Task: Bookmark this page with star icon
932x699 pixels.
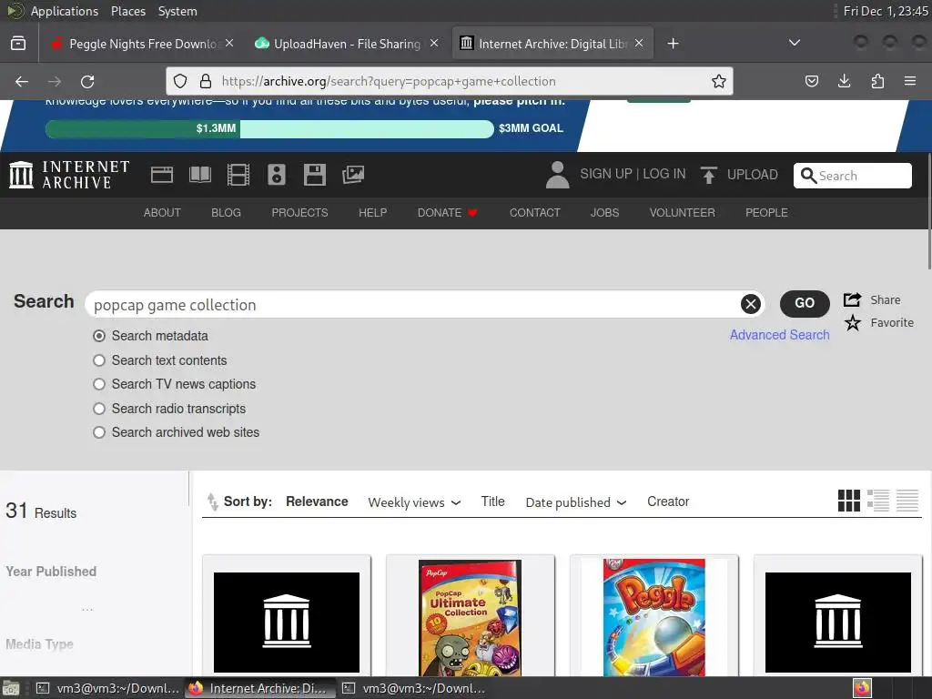Action: 719,81
